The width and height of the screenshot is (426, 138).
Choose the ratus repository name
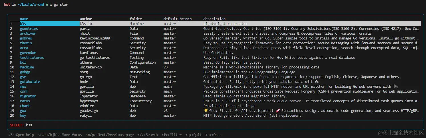(x=25, y=101)
